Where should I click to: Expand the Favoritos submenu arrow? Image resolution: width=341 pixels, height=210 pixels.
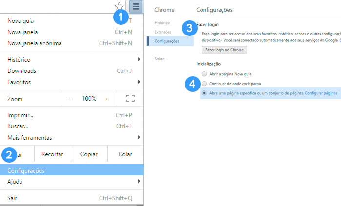click(x=139, y=82)
